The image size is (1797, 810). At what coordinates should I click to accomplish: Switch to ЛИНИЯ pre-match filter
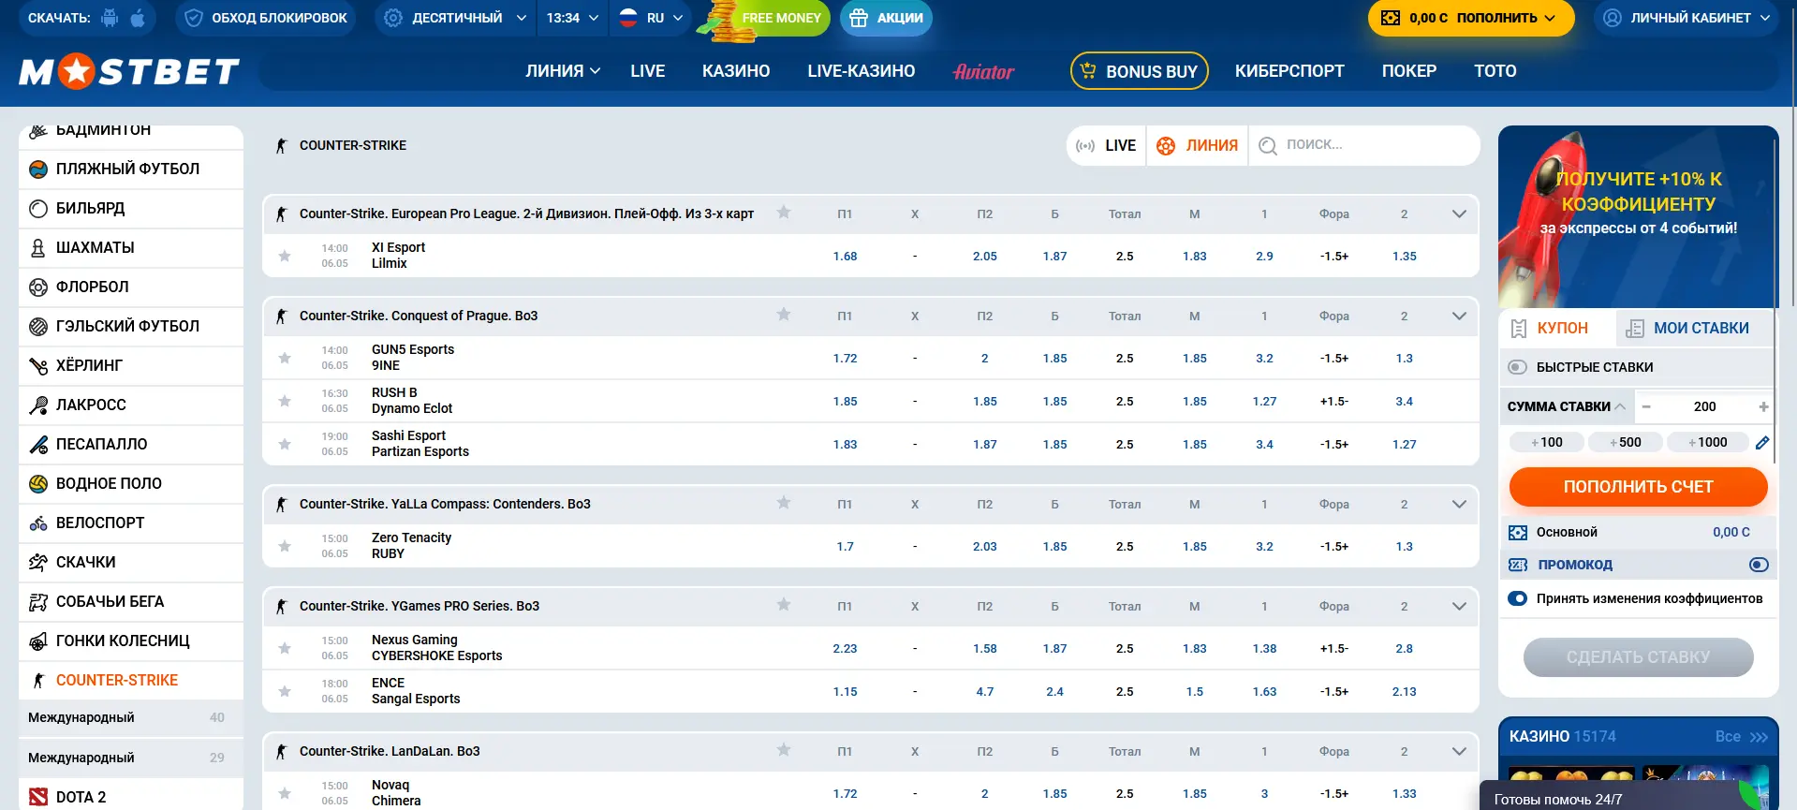[x=1198, y=145]
